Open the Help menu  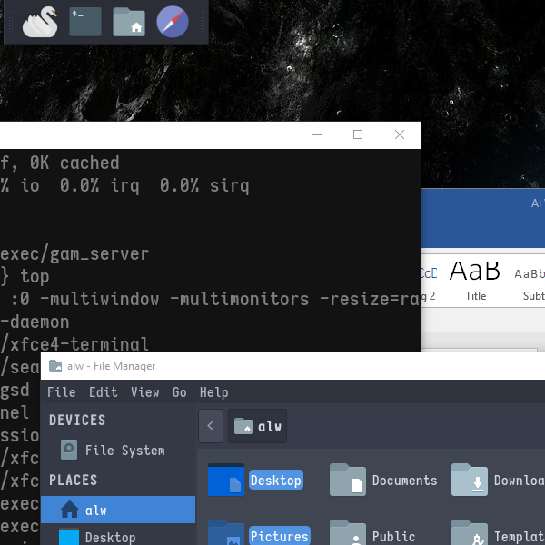click(x=213, y=392)
